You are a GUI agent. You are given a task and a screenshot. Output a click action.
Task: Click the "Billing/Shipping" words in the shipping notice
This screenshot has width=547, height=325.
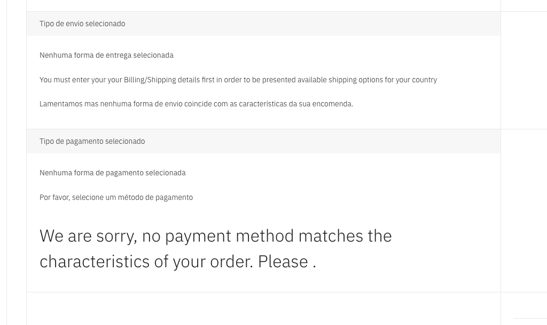tap(150, 80)
